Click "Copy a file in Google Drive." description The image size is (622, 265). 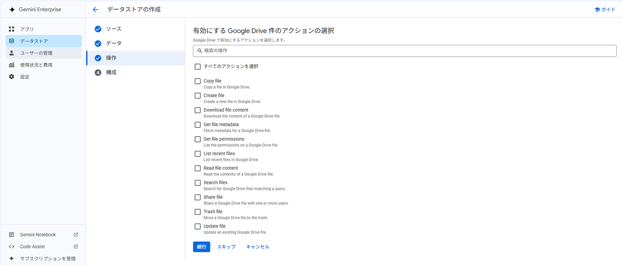click(227, 87)
